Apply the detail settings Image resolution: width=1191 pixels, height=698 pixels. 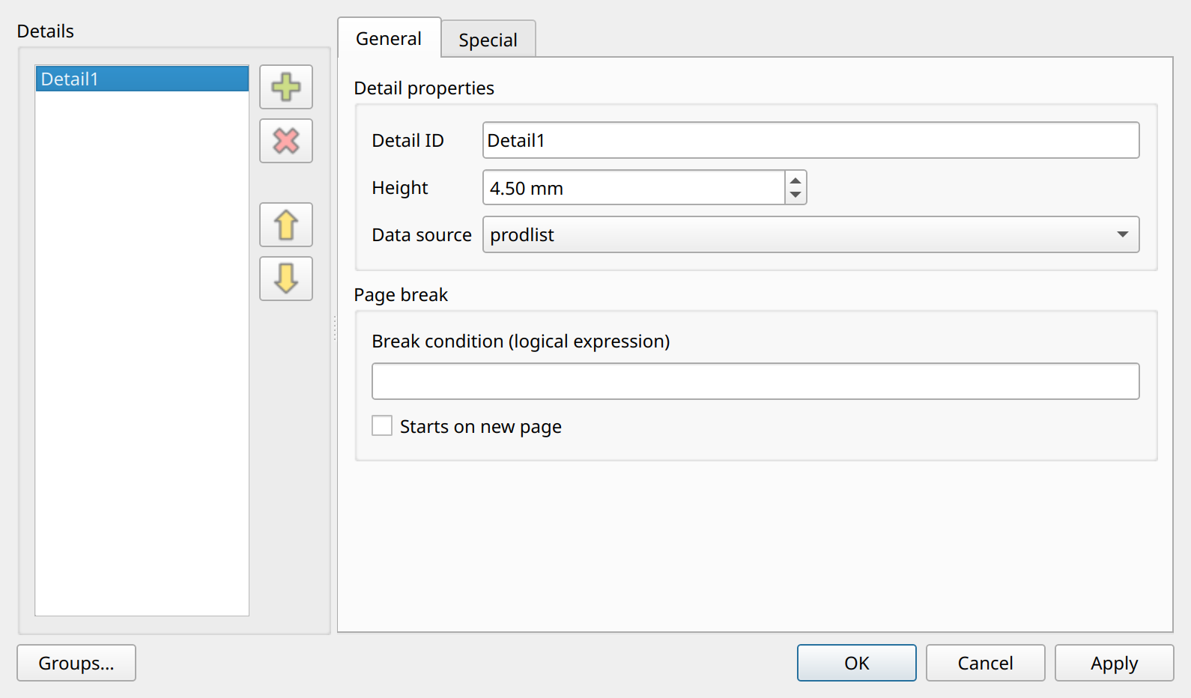coord(1114,663)
